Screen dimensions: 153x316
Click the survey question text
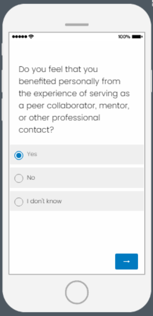[74, 99]
